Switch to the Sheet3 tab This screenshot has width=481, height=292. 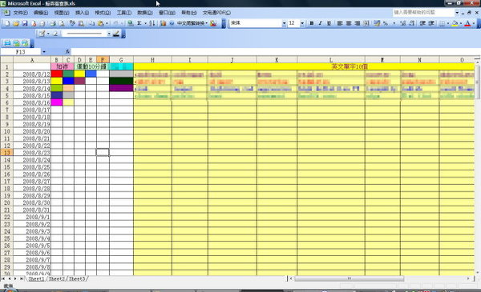[x=77, y=279]
